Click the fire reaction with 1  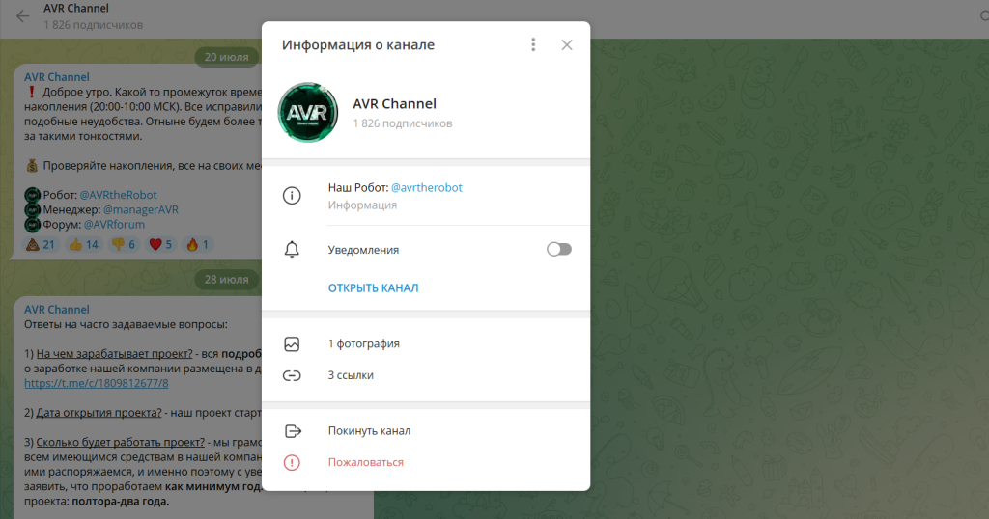pos(197,244)
